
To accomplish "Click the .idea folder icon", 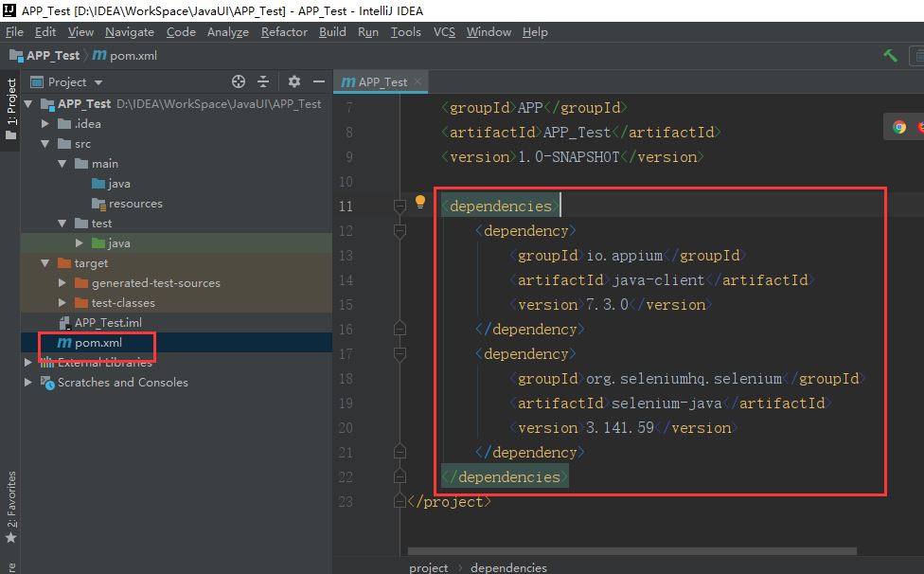I will click(x=64, y=124).
